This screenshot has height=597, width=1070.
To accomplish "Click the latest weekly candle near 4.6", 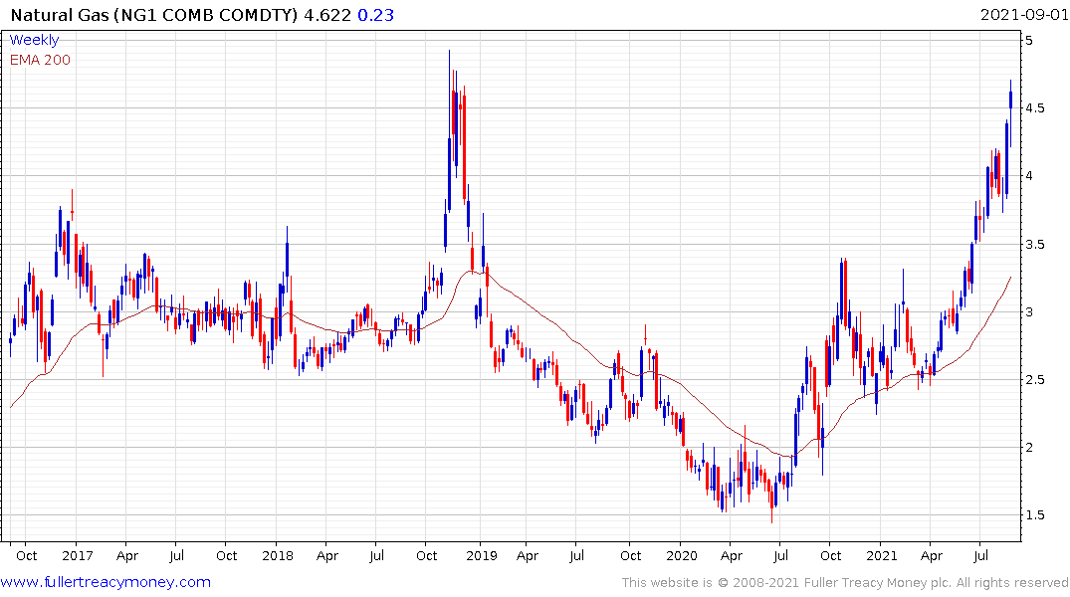I will [1010, 113].
